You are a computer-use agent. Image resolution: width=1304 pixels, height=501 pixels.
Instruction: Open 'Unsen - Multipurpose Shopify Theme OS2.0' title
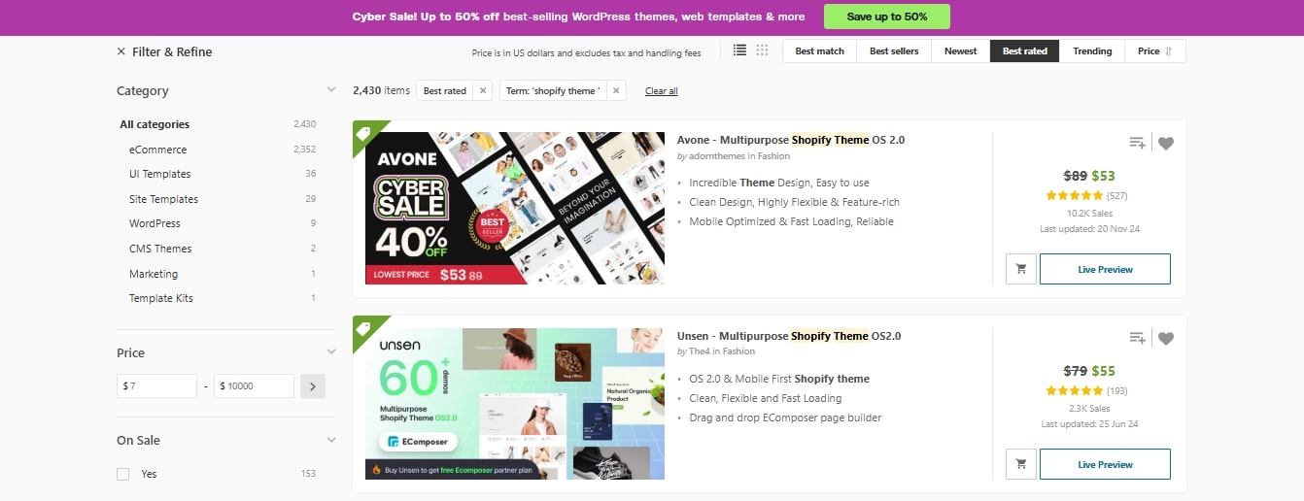coord(789,336)
